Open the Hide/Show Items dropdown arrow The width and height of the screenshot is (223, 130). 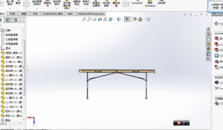click(x=131, y=19)
